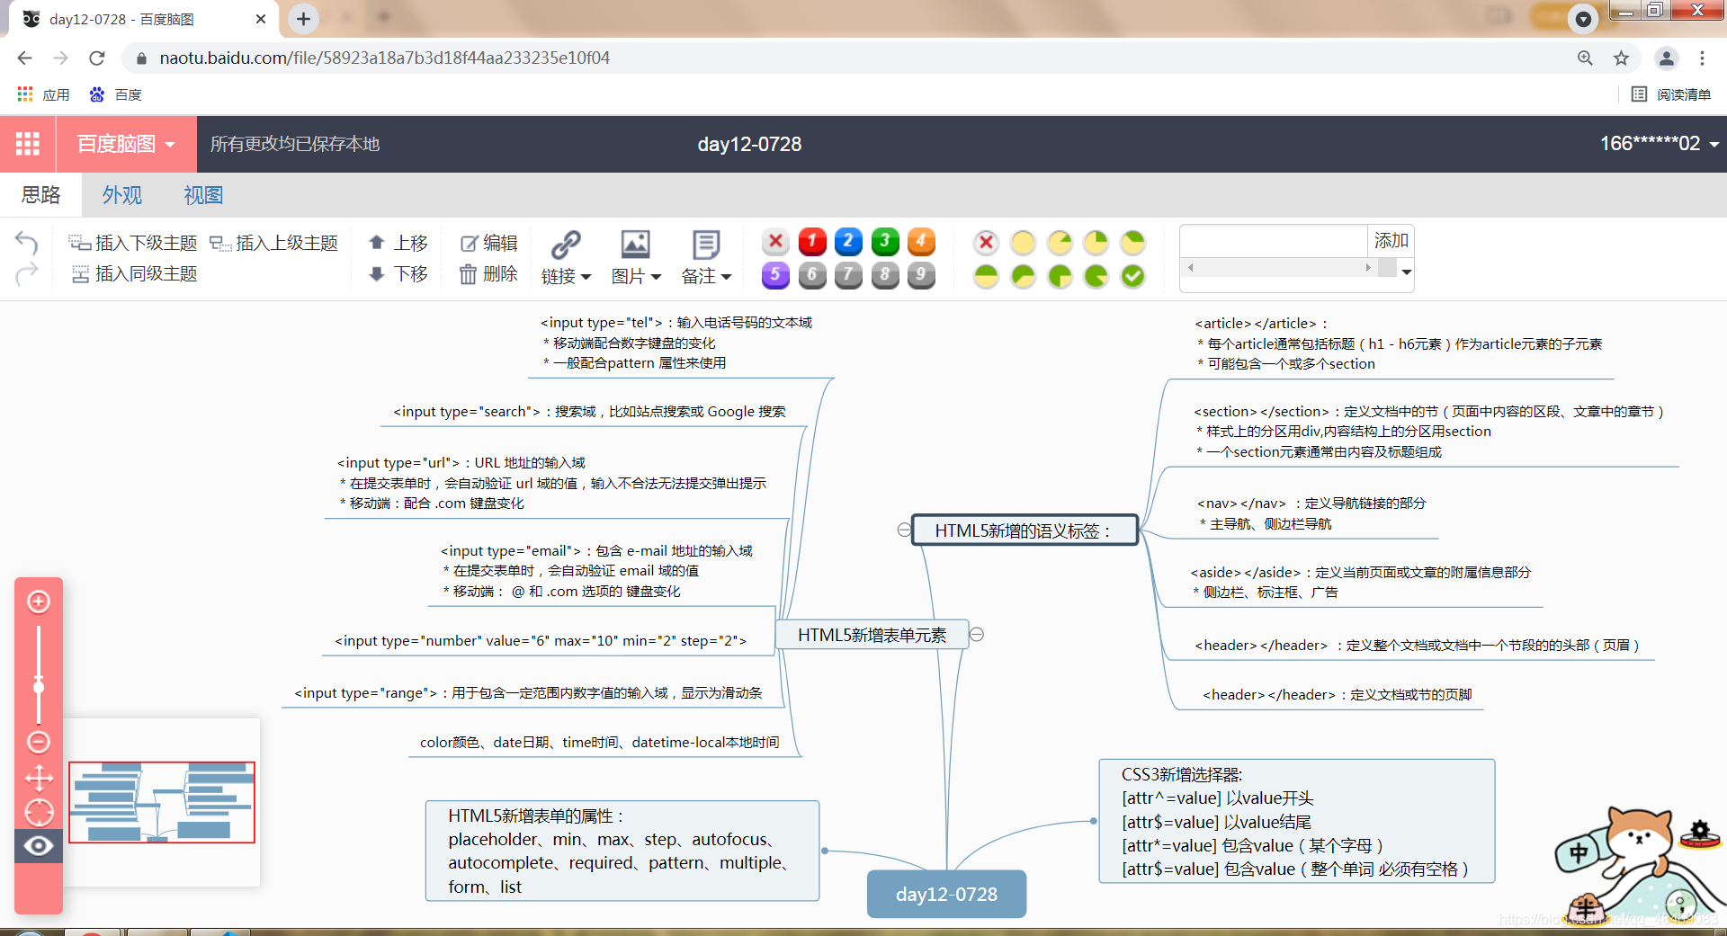The height and width of the screenshot is (936, 1727).
Task: Click the pan/move cross-arrows icon
Action: pyautogui.click(x=39, y=778)
